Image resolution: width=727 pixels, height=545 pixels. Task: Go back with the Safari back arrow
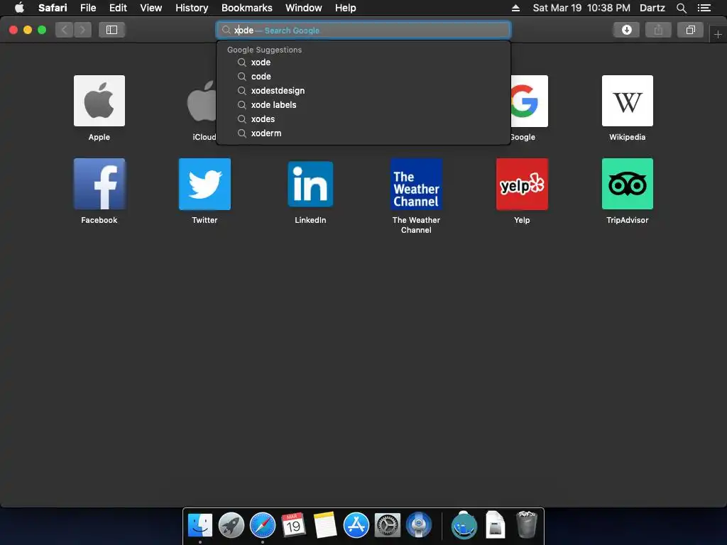point(65,30)
